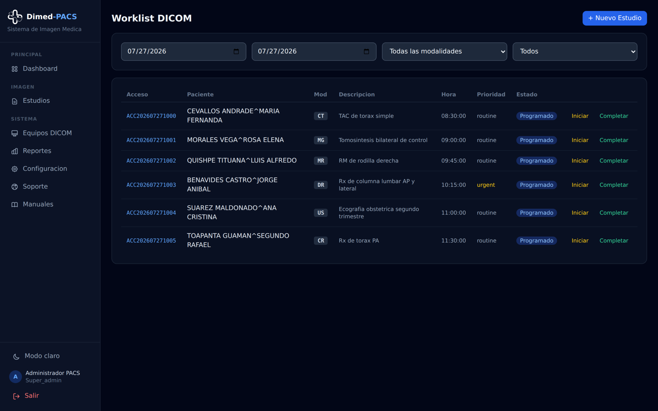Click the Nuevo Estudio button
The width and height of the screenshot is (658, 411).
pos(615,18)
